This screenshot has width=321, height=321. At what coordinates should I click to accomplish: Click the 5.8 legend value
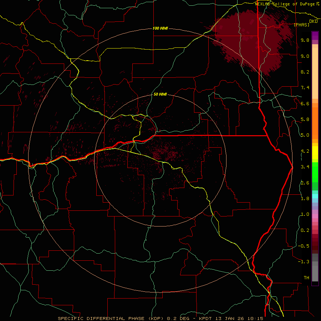(305, 119)
